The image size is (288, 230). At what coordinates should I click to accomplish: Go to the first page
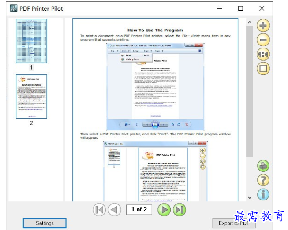coord(99,210)
